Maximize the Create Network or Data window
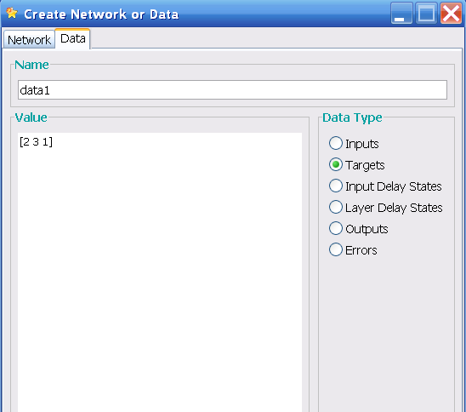Viewport: 466px width, 412px height. (426, 13)
